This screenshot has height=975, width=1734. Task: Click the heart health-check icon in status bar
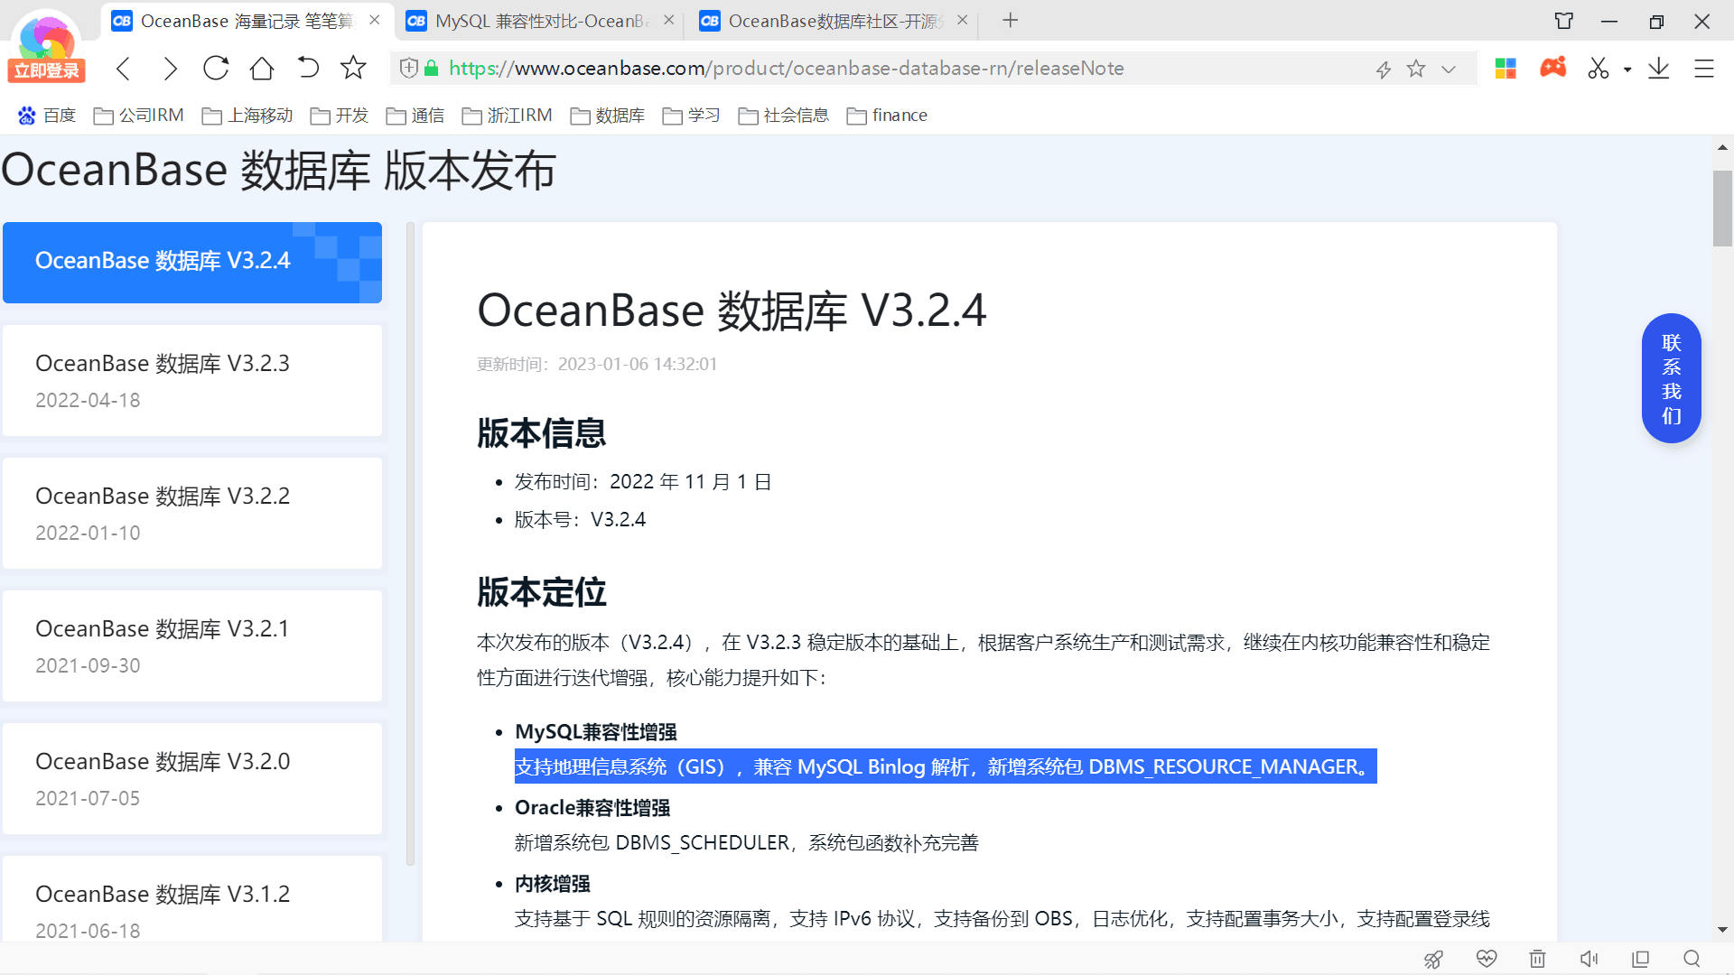click(1487, 959)
